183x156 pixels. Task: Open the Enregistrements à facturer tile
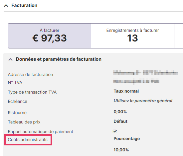(132, 36)
